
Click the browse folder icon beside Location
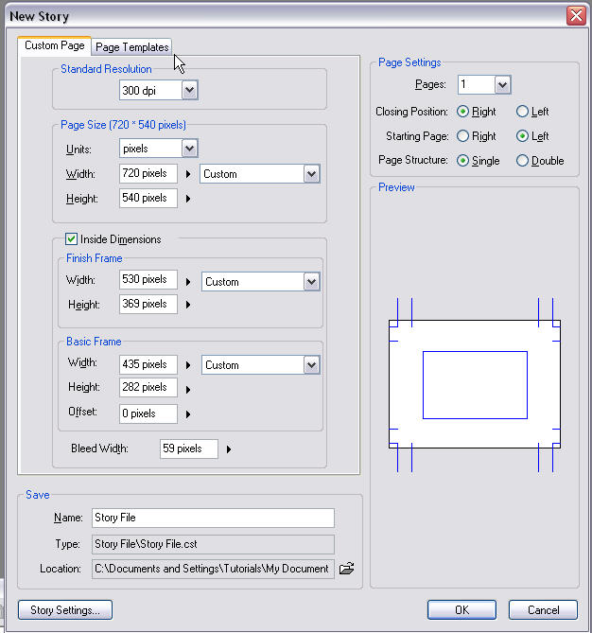tap(347, 569)
